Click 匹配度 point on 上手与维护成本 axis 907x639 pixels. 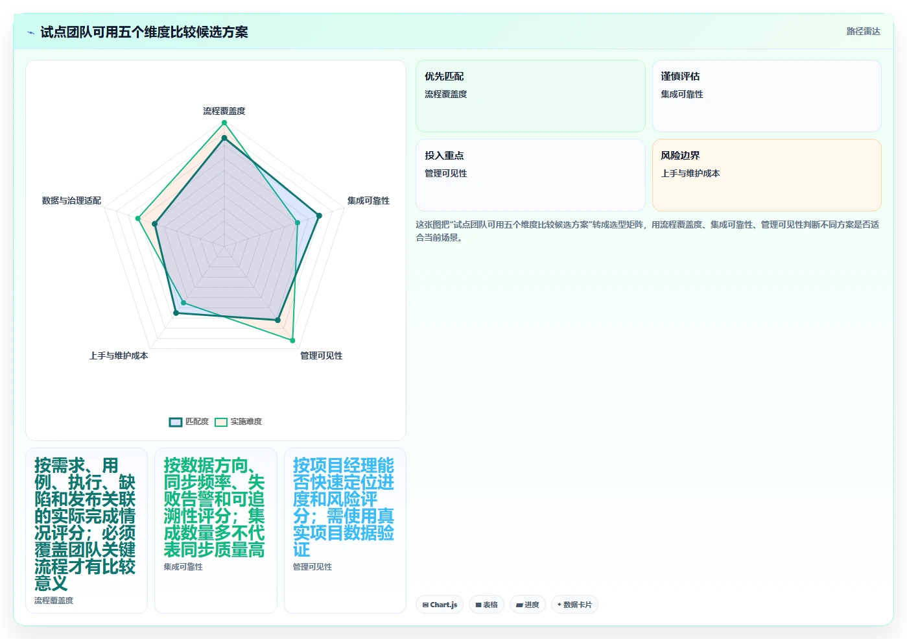click(176, 313)
